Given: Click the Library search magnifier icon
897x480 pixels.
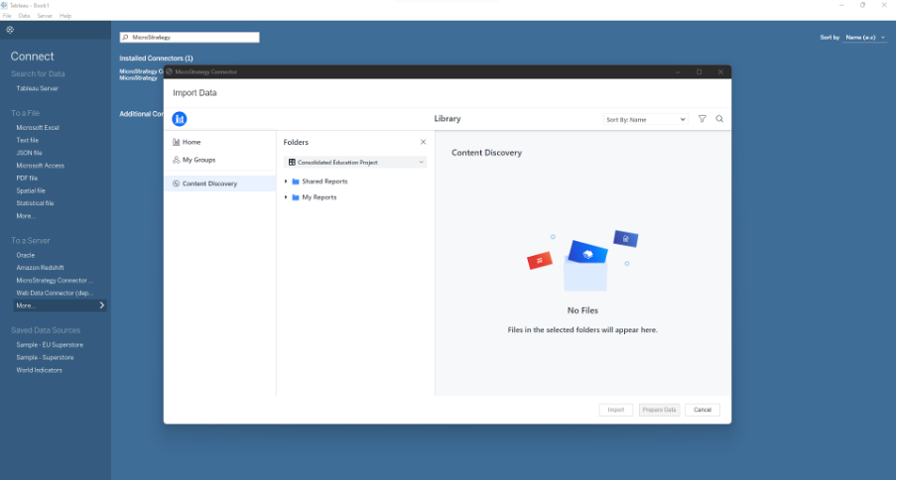Looking at the screenshot, I should tap(719, 119).
